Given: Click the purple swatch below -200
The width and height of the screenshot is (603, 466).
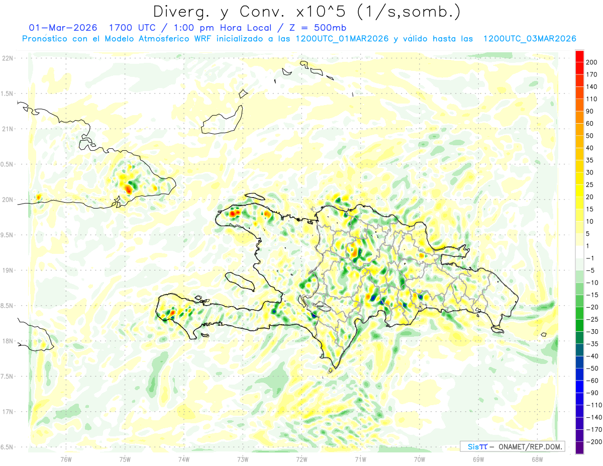Looking at the screenshot, I should 579,448.
